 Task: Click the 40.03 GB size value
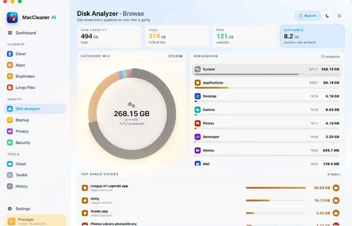click(x=321, y=188)
